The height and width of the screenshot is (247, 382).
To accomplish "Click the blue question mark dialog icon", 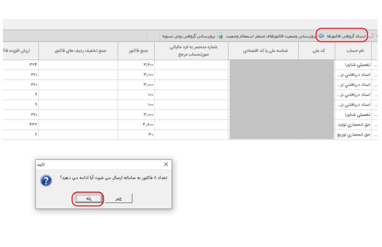I will tap(46, 180).
